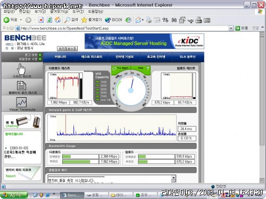This screenshot has width=266, height=199.
Task: Expand the Mail icon dropdown arrow
Action: [x=143, y=20]
